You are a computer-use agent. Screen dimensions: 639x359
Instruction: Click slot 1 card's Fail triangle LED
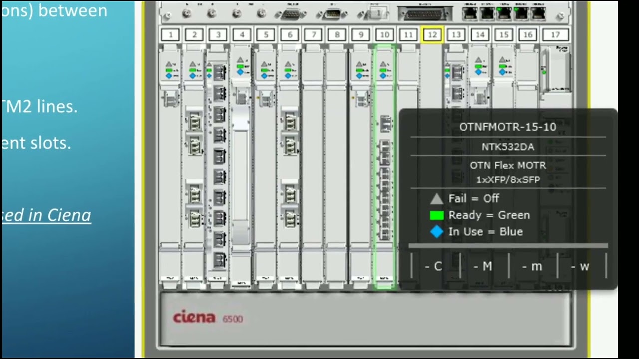pos(169,64)
